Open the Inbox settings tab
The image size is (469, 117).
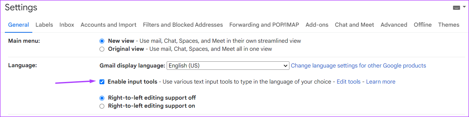coord(67,25)
